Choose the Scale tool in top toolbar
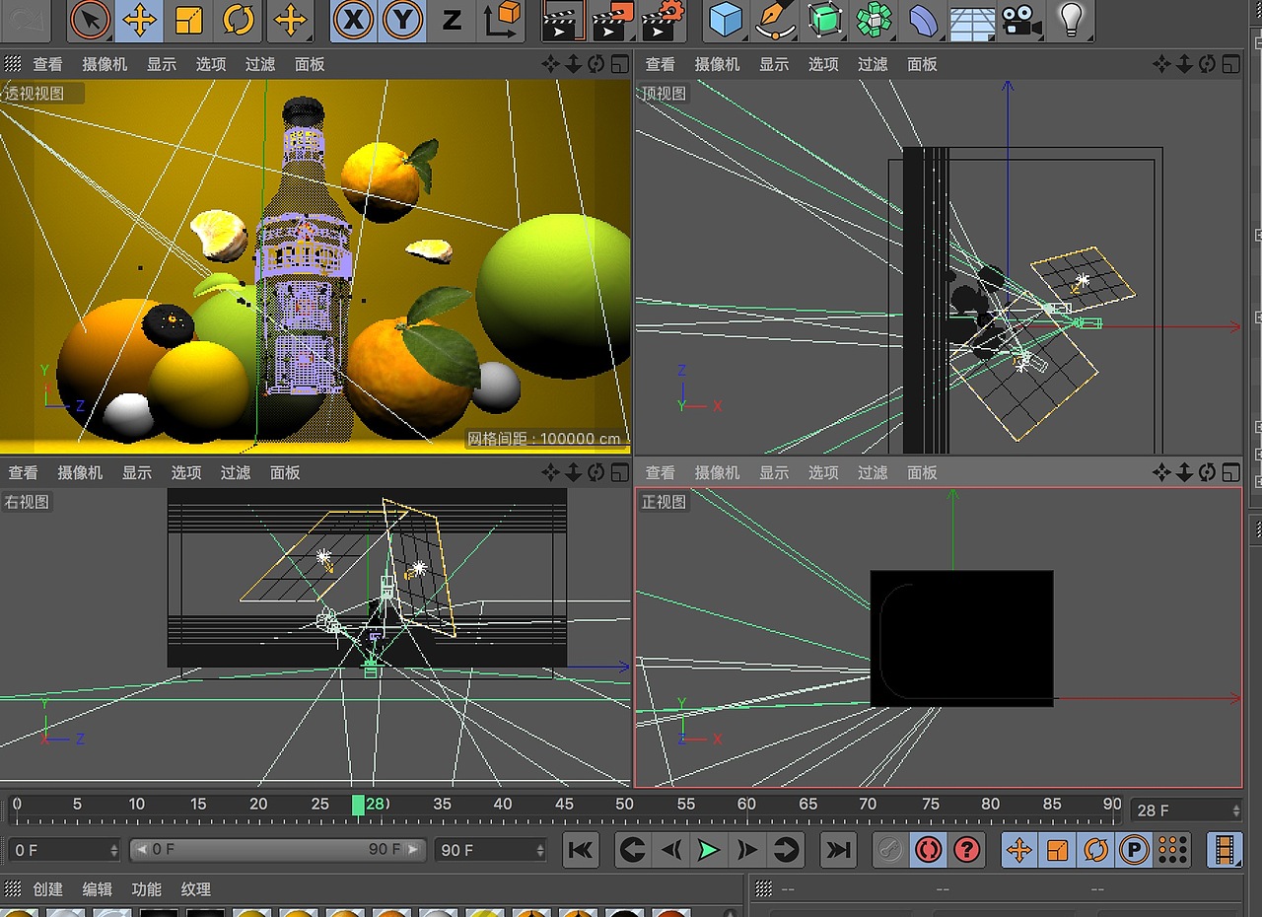The height and width of the screenshot is (917, 1262). tap(188, 20)
